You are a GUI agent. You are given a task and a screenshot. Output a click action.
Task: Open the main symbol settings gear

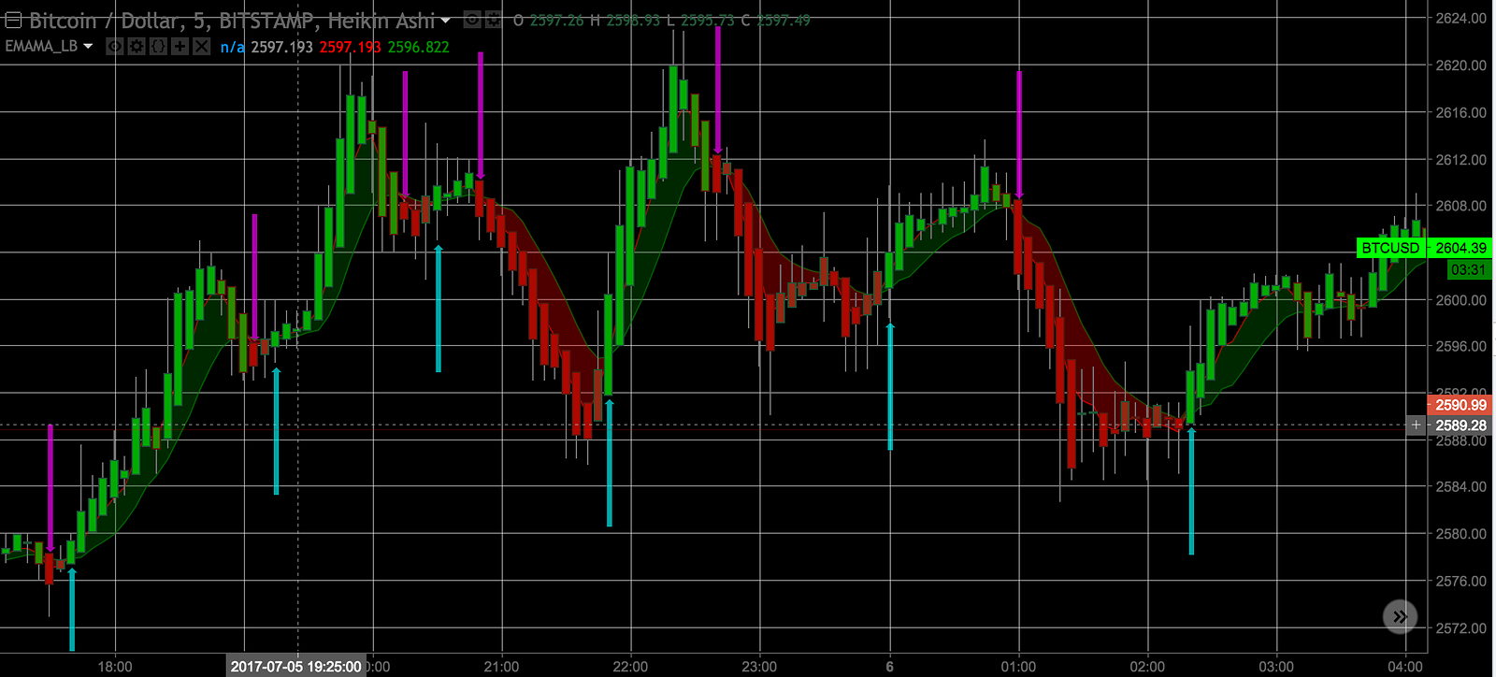[493, 20]
